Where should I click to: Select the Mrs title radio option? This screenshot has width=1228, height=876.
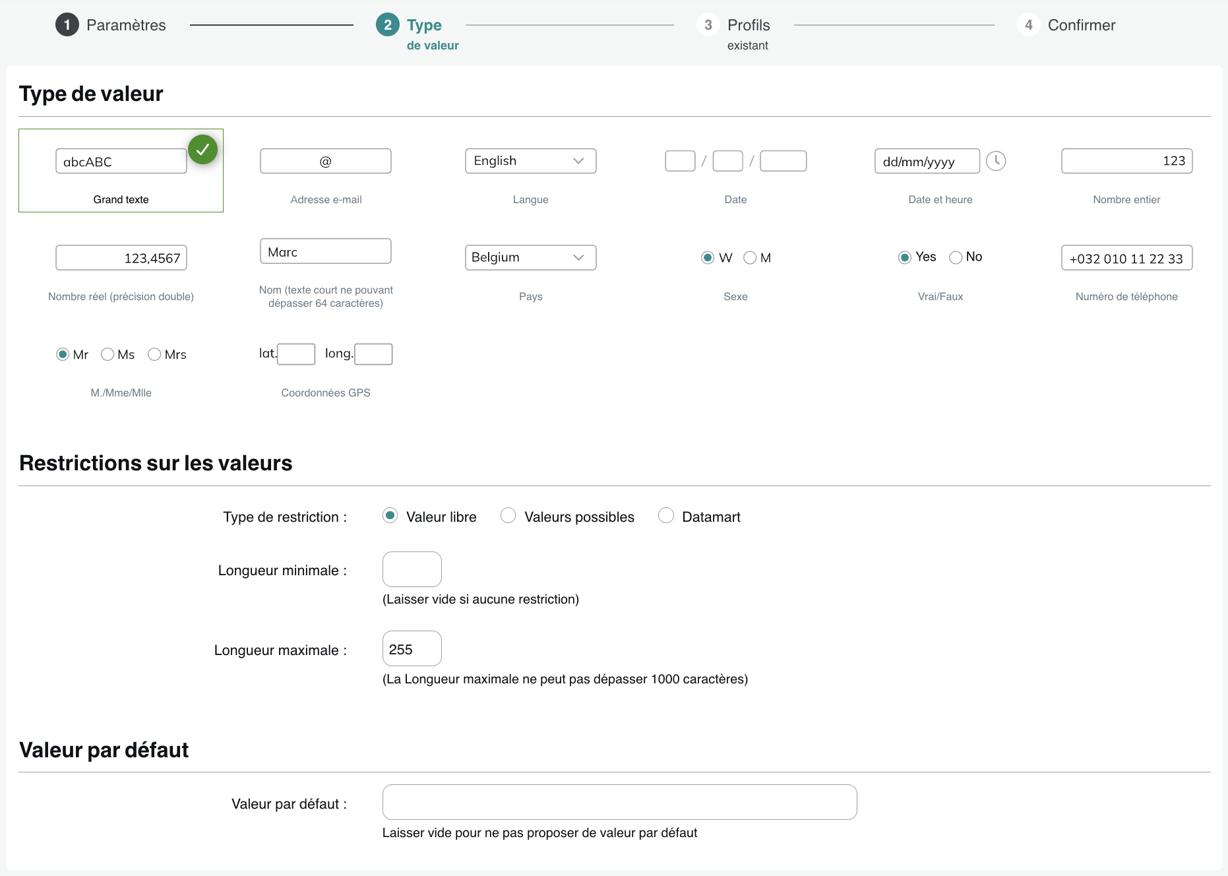point(154,354)
